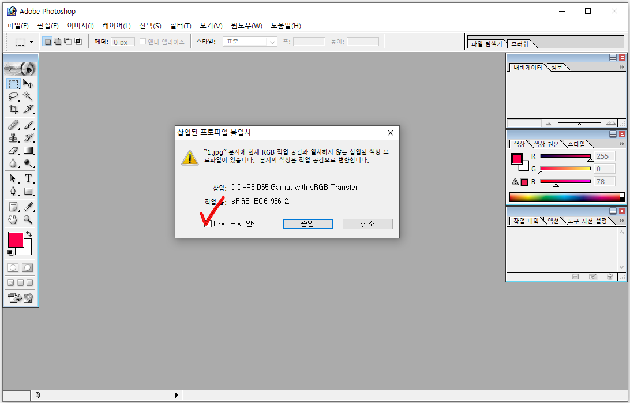The height and width of the screenshot is (403, 630).
Task: Choose Add to selection mode
Action: 58,42
